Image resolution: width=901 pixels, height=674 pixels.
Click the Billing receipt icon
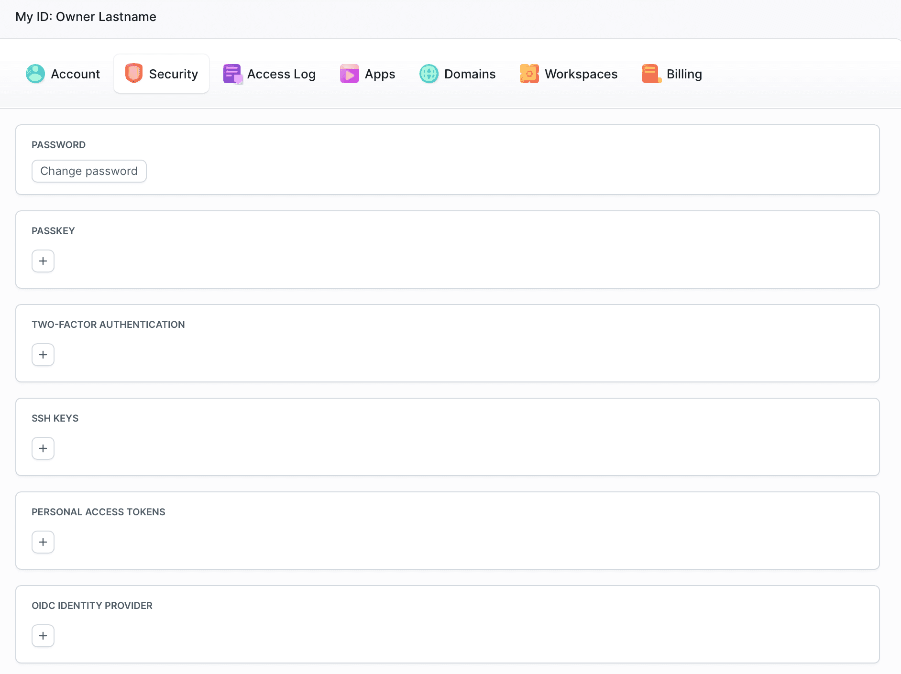[651, 74]
